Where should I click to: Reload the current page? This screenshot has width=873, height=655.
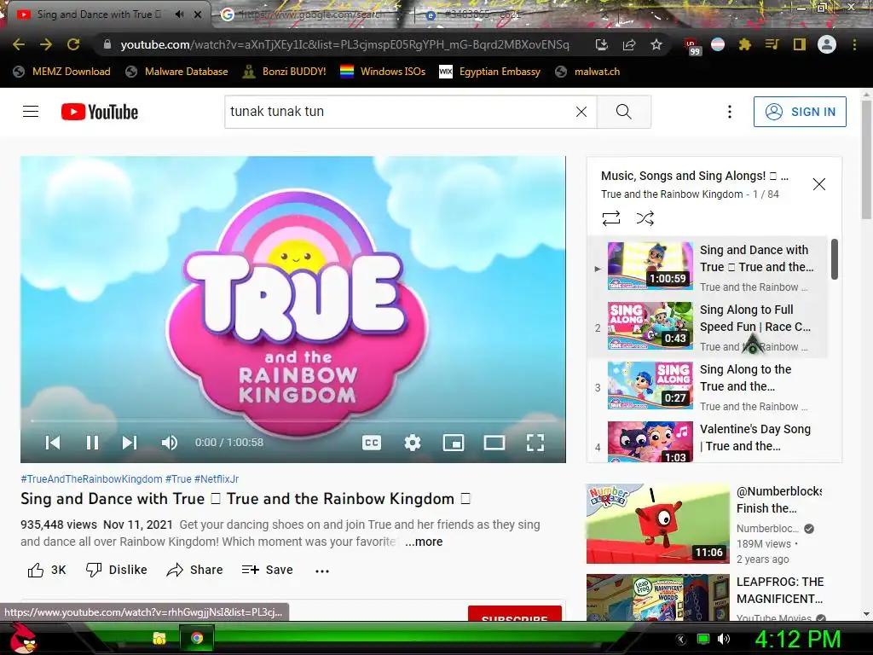[73, 44]
